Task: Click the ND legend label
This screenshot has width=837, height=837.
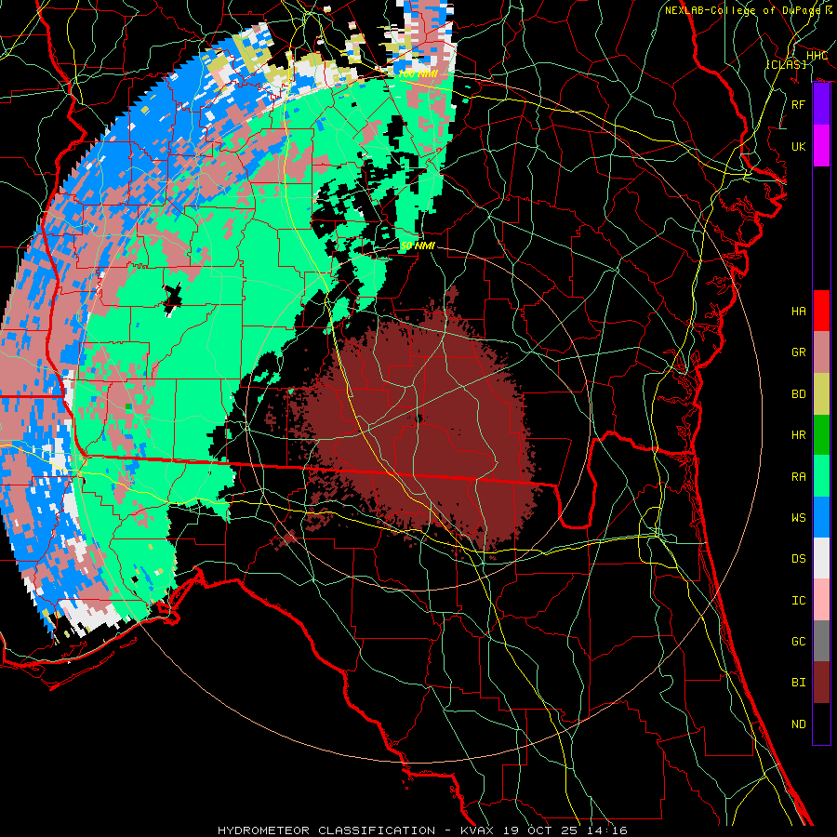Action: 799,724
